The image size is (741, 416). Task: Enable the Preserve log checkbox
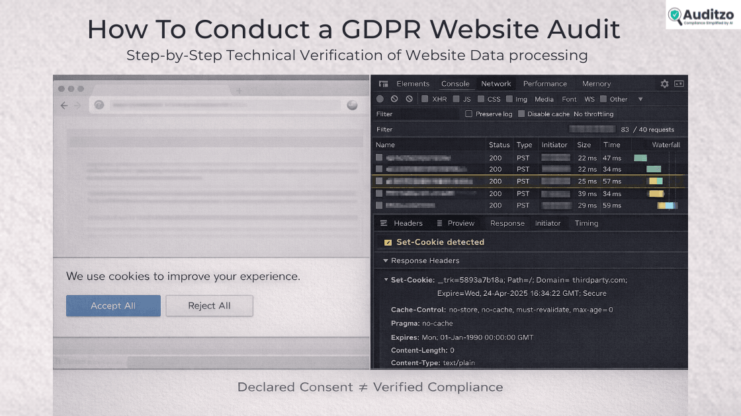[468, 114]
